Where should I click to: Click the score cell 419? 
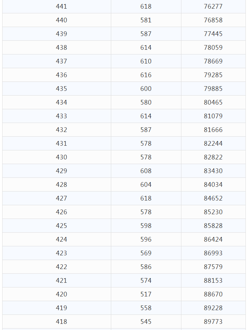point(62,308)
